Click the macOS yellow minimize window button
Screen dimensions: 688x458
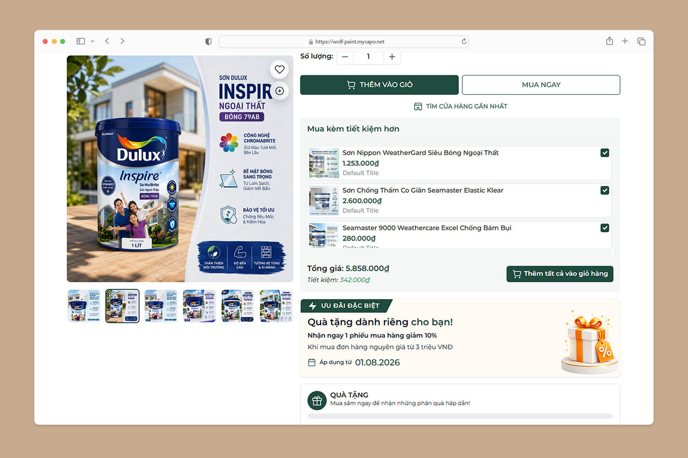(54, 41)
